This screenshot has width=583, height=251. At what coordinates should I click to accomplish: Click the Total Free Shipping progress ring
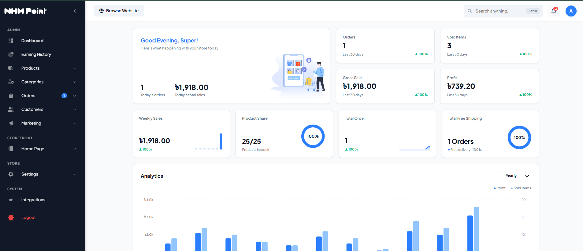pos(519,137)
